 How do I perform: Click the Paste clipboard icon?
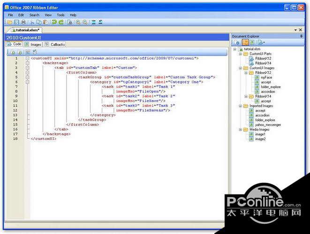(x=45, y=22)
